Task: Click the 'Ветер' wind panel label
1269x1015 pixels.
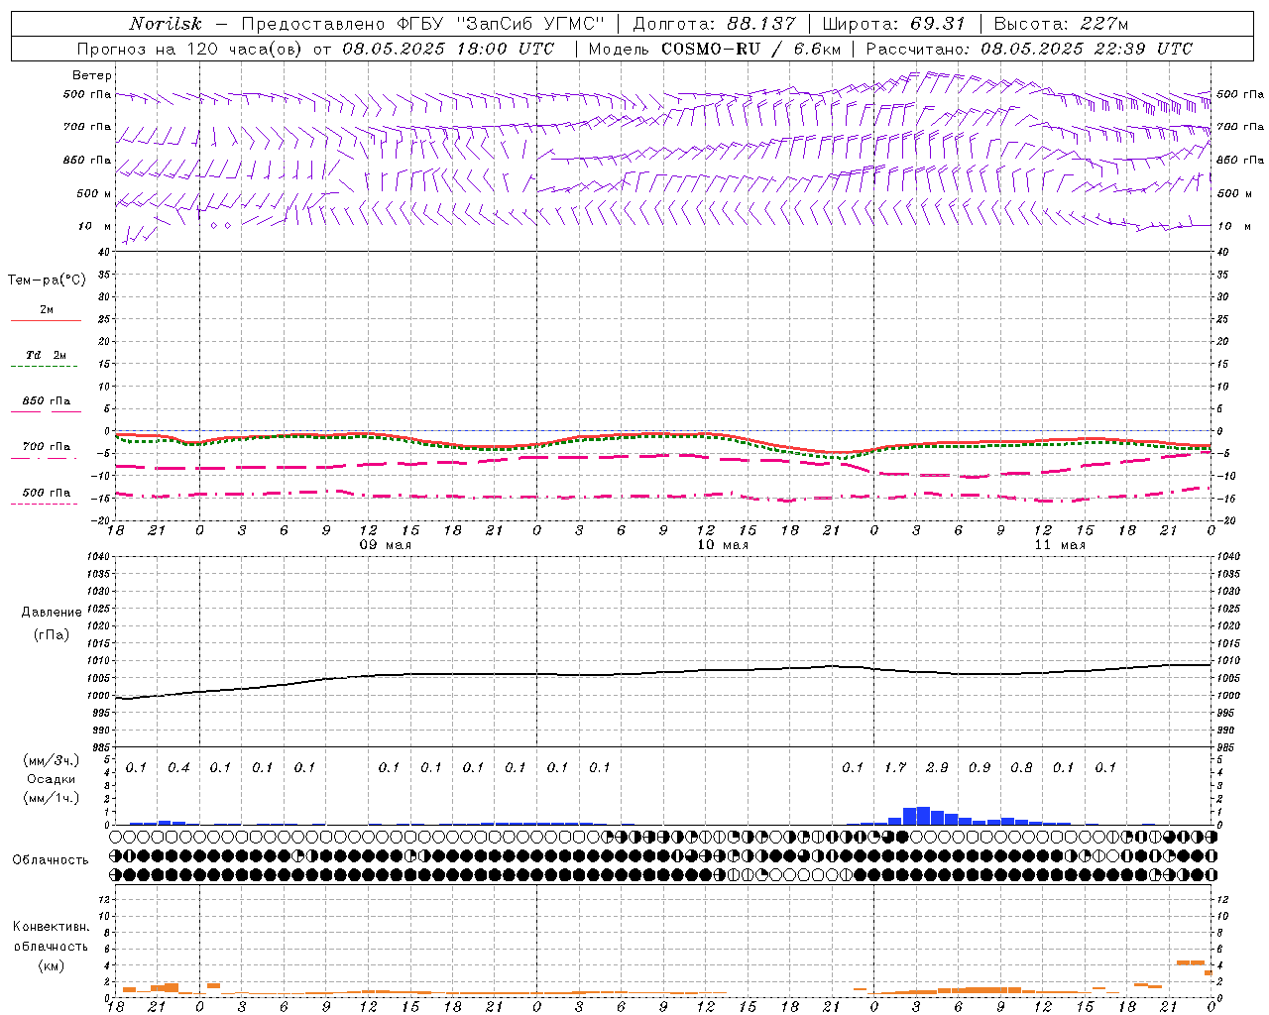Action: click(92, 75)
